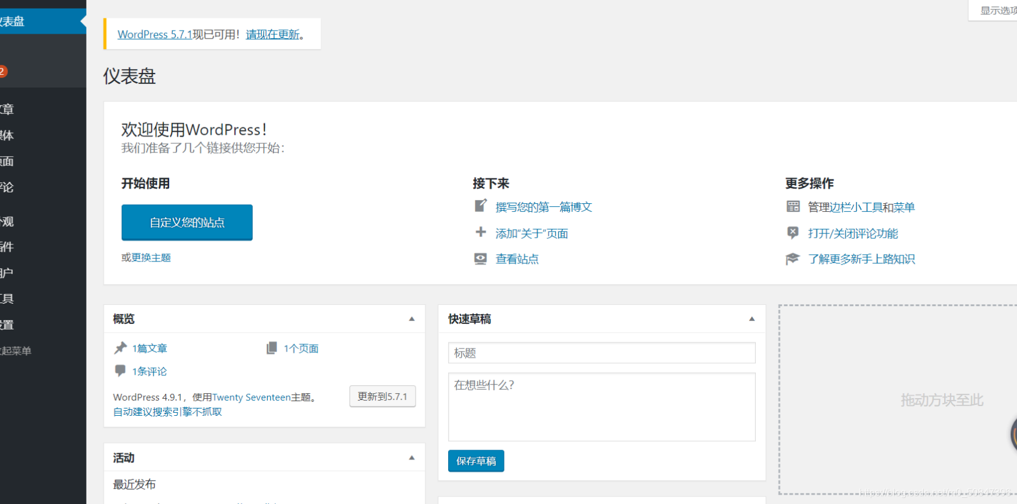Image resolution: width=1017 pixels, height=504 pixels.
Task: Click the pushpin icon beside 1篇文章
Action: click(x=120, y=348)
